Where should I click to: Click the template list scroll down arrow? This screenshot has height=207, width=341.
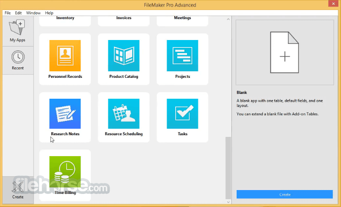pyautogui.click(x=228, y=202)
